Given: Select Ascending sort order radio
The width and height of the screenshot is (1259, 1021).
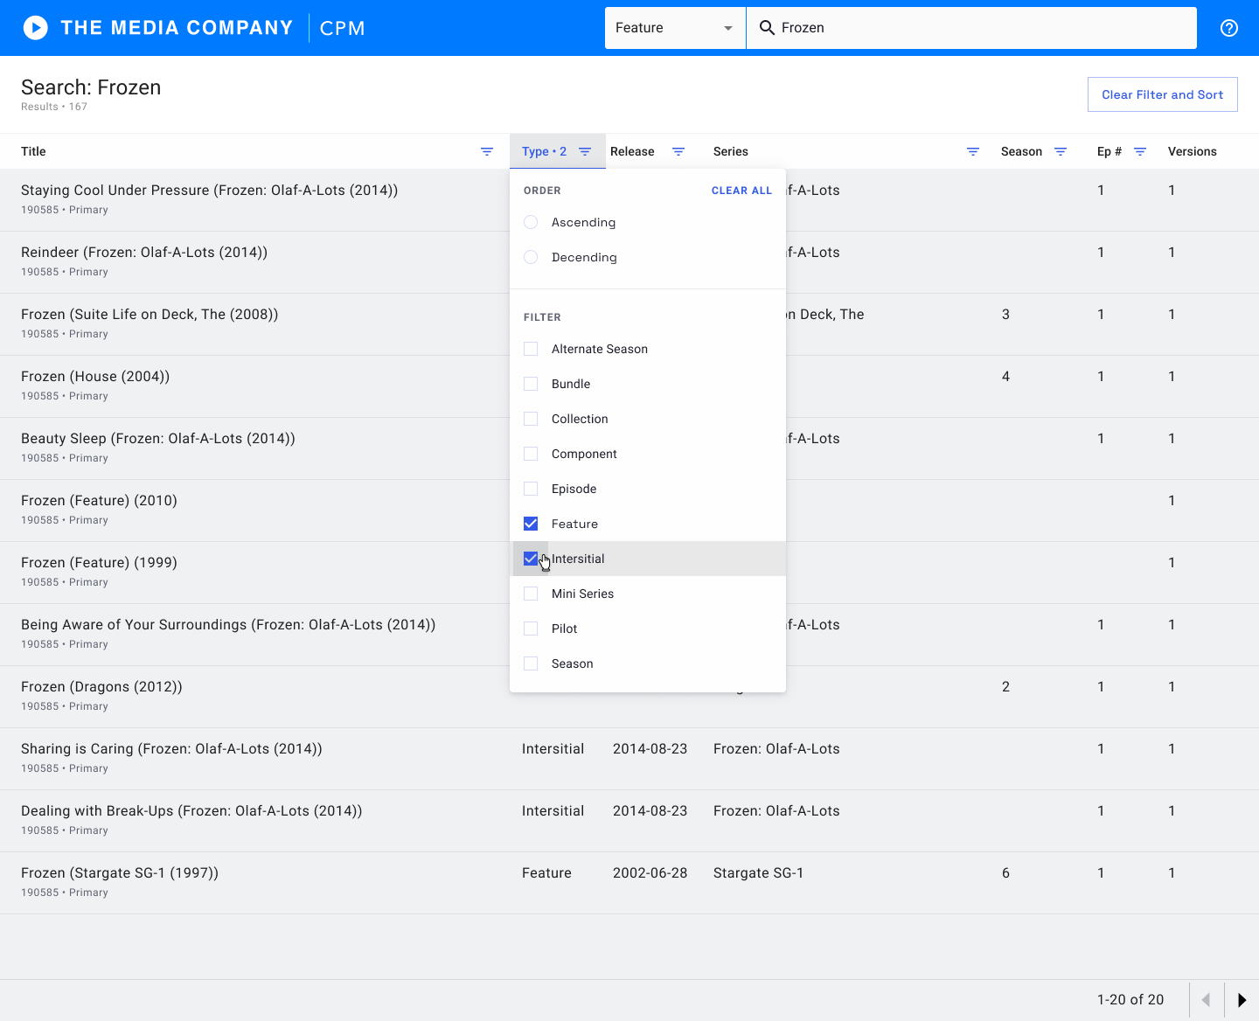Looking at the screenshot, I should click(x=531, y=222).
